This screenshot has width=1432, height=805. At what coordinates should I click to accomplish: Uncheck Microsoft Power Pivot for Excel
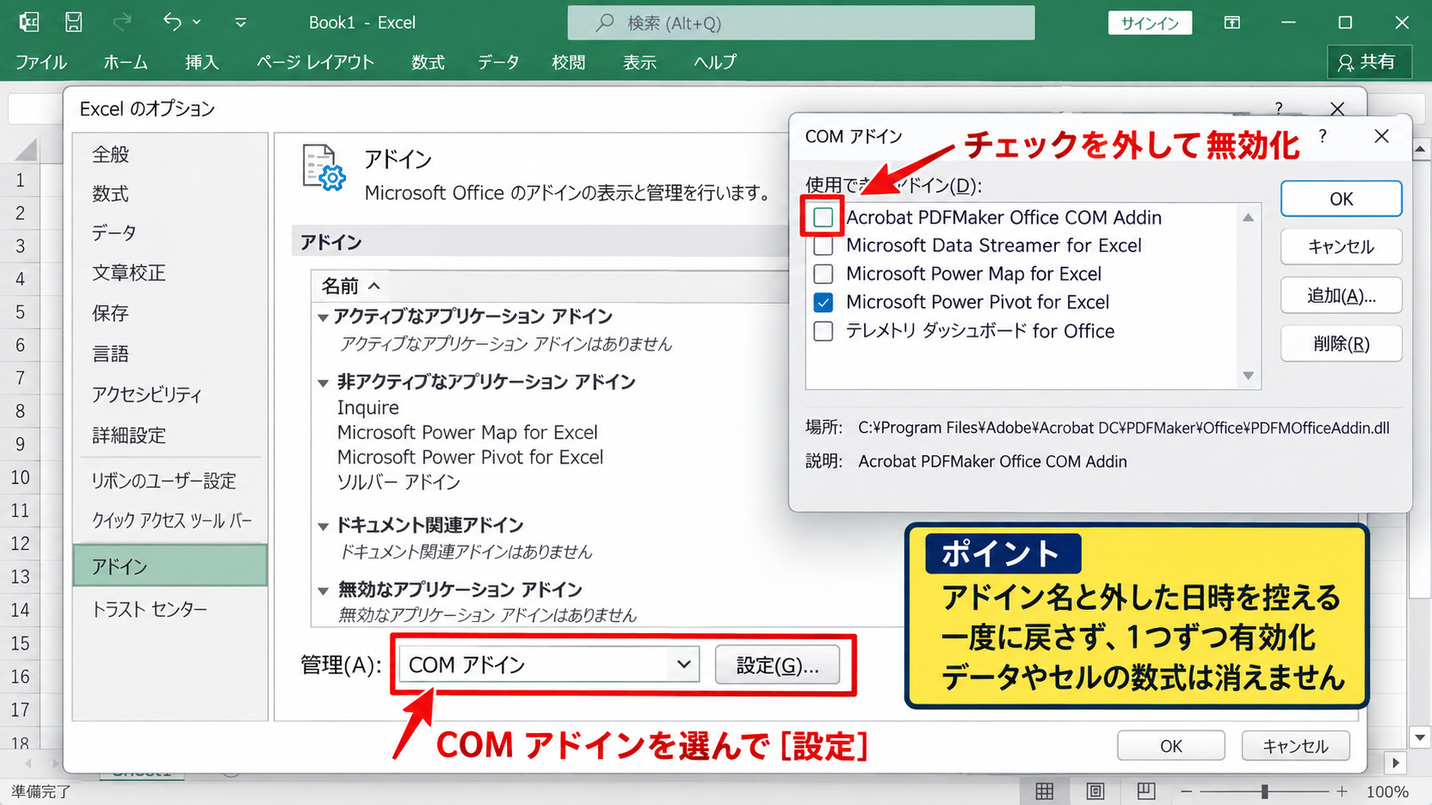click(823, 302)
